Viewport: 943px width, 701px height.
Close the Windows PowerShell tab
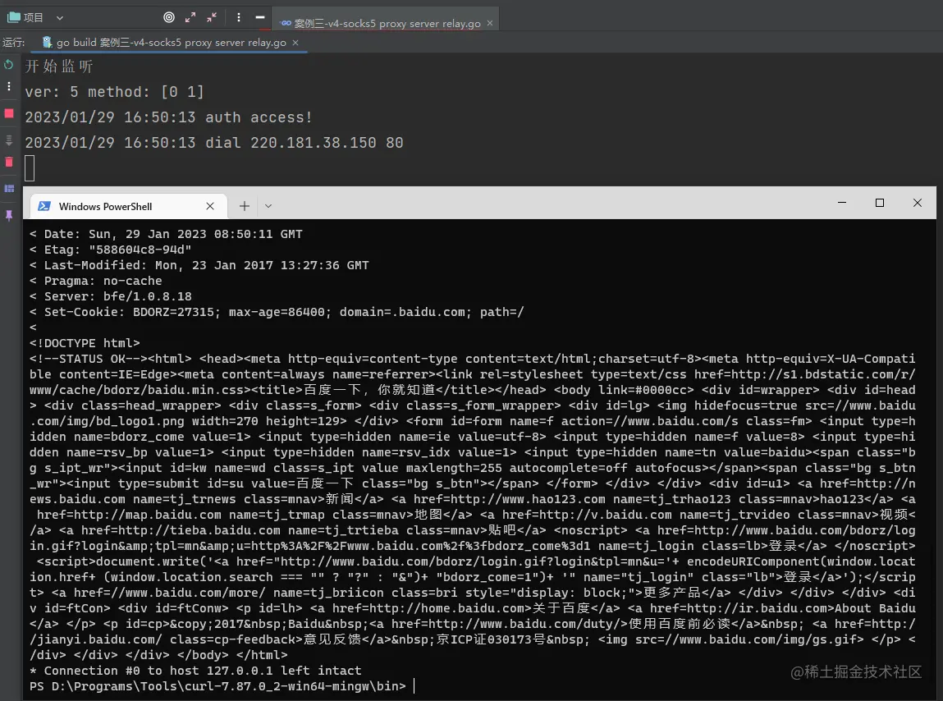[x=210, y=206]
